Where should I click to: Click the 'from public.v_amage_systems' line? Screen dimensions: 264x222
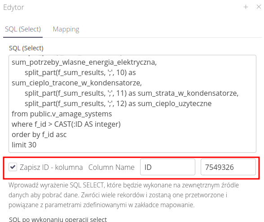click(62, 114)
